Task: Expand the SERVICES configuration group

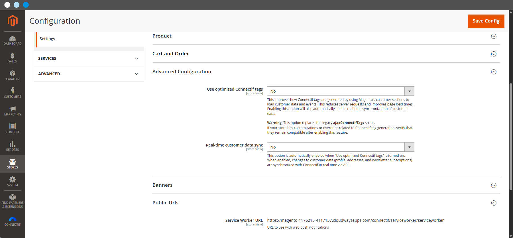Action: pyautogui.click(x=89, y=58)
